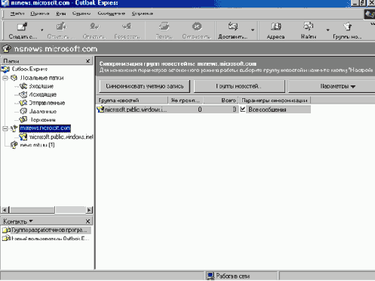Screen dimensions: 375x281
Task: Click the Send/Receive (Доставить) toolbar icon
Action: click(x=232, y=26)
